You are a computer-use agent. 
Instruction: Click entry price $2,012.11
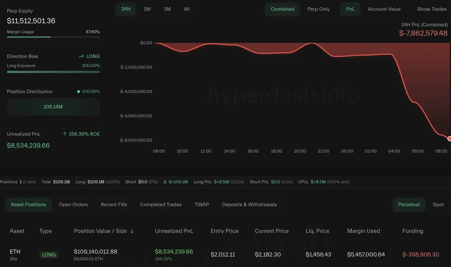pyautogui.click(x=223, y=255)
